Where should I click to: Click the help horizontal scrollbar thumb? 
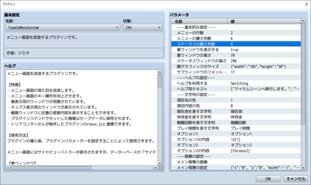51,168
